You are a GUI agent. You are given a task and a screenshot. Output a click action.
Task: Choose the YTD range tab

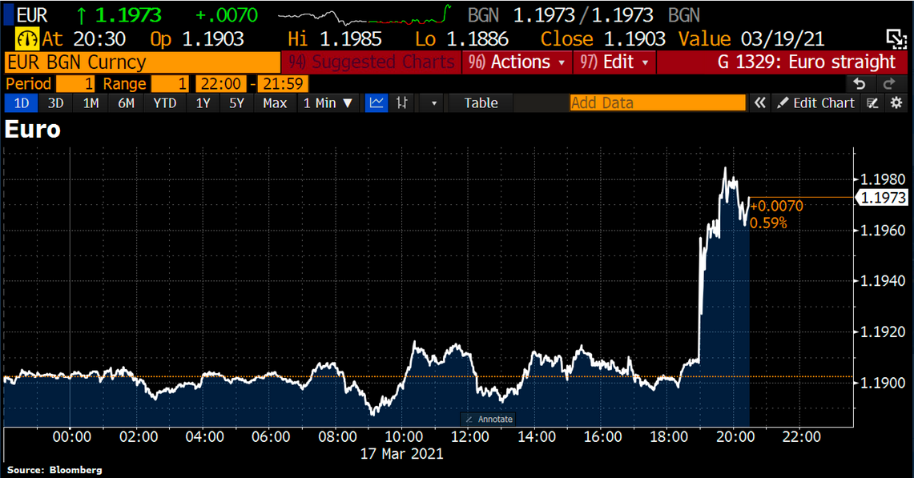point(165,103)
